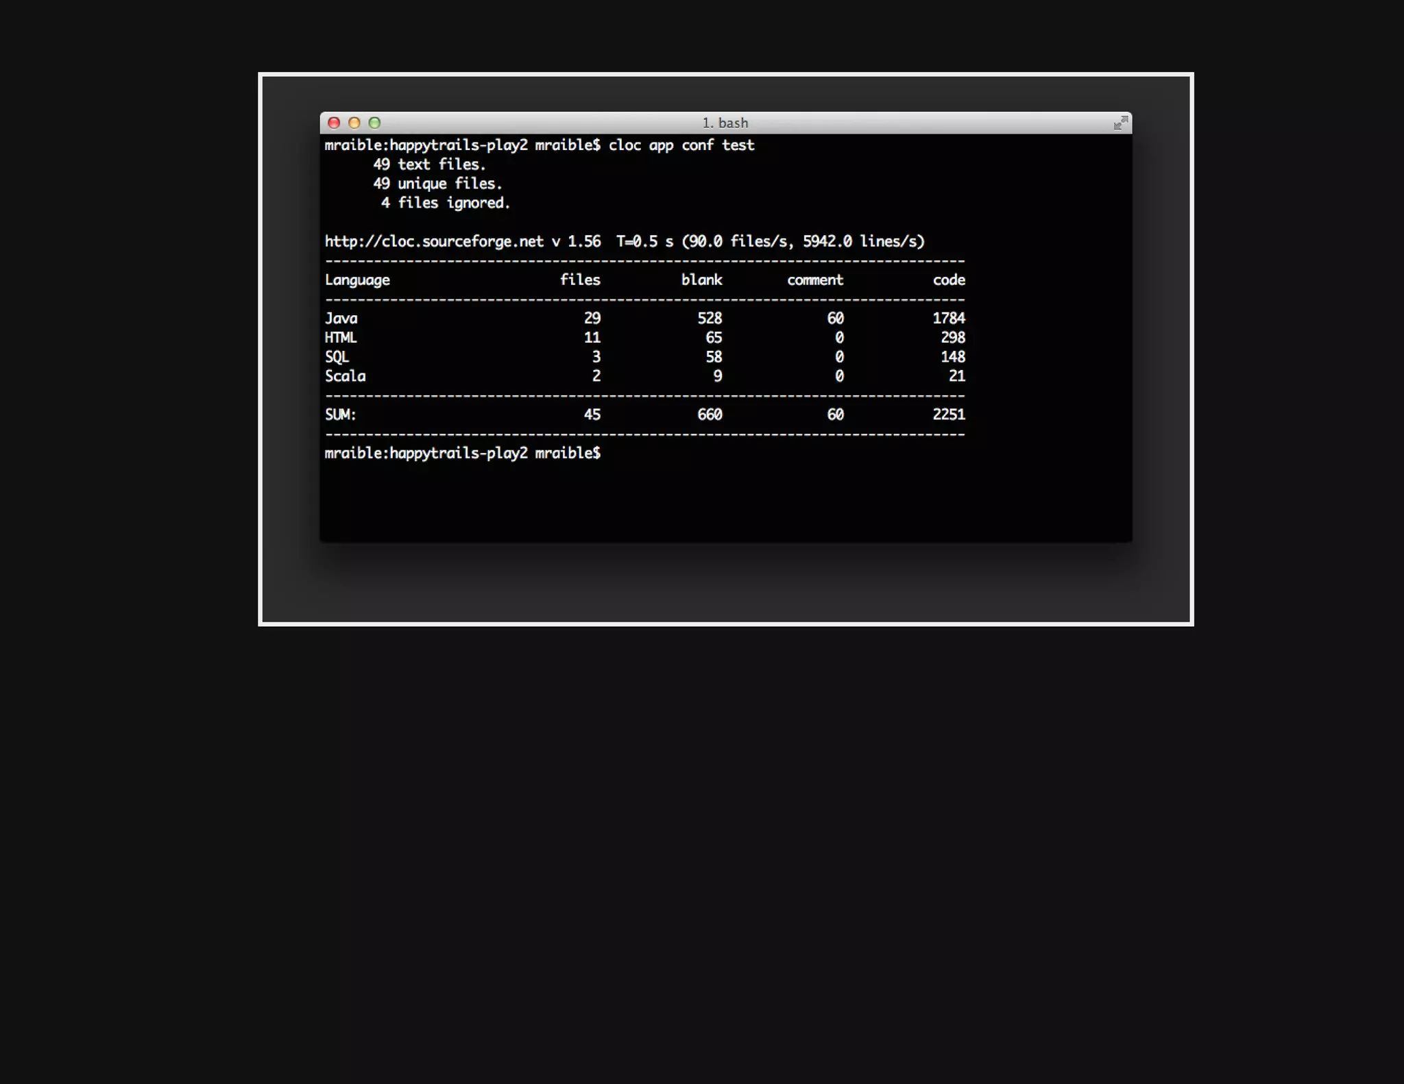Click the Scala row label
Screen dimensions: 1404x1084
345,376
